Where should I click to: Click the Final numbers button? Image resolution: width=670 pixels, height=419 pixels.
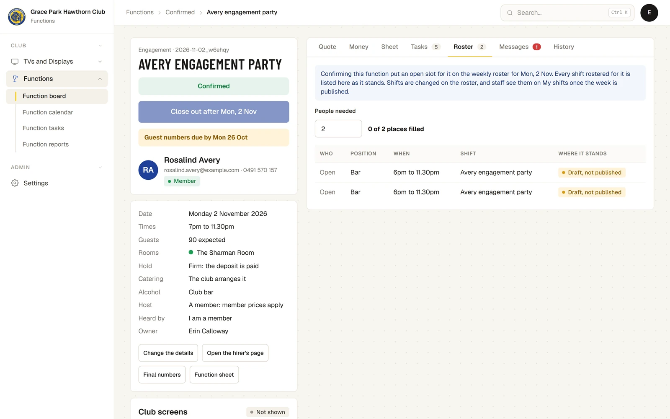[162, 375]
